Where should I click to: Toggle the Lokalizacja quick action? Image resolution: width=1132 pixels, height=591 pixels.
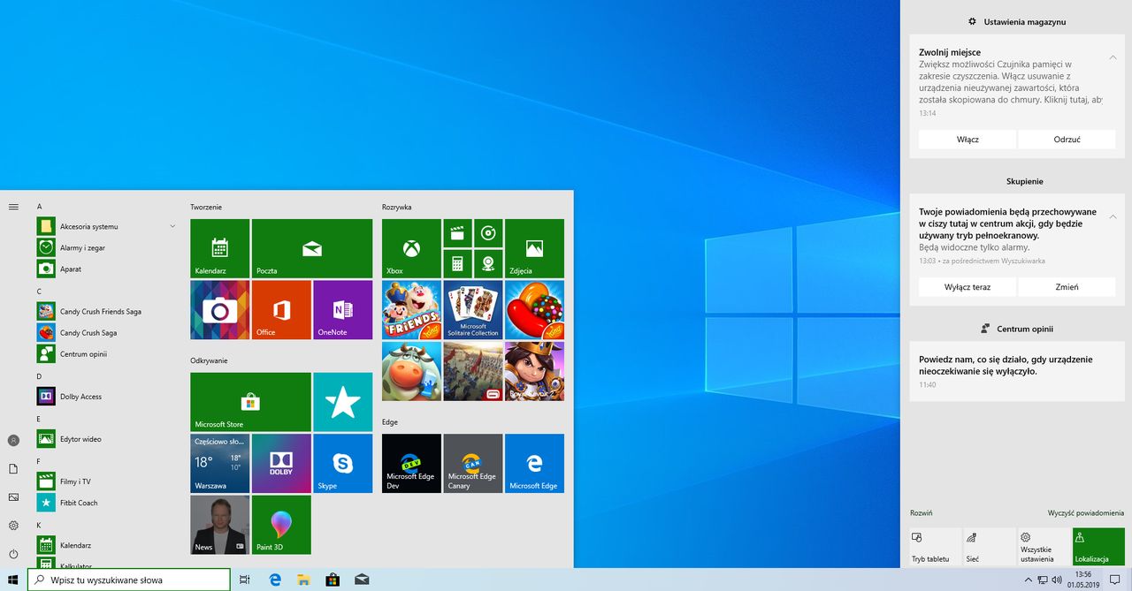1098,547
